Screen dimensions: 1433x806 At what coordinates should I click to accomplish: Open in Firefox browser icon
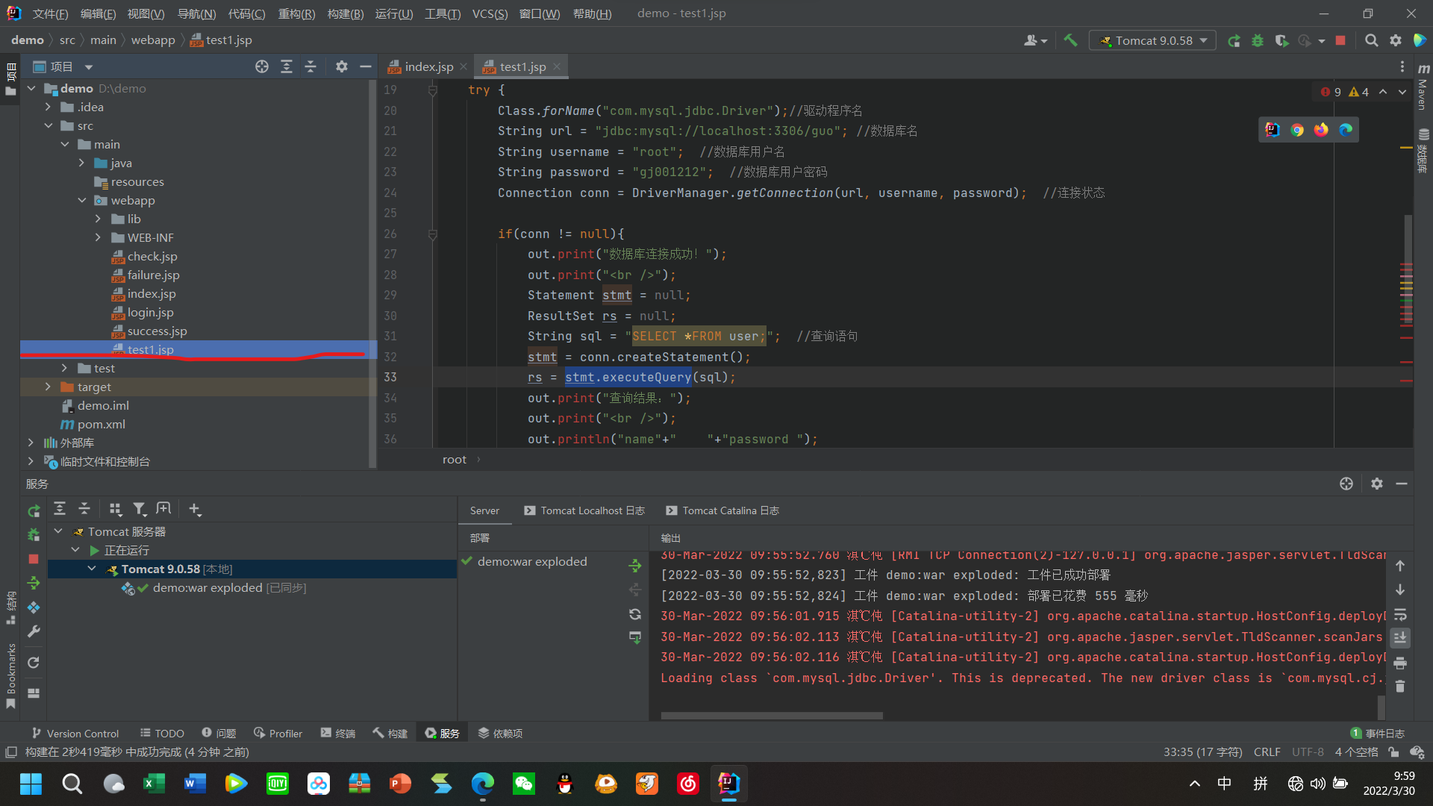[1321, 130]
